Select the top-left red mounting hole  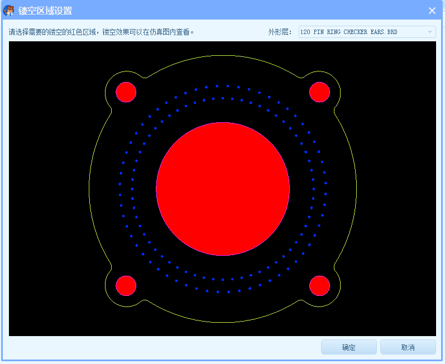click(x=126, y=92)
